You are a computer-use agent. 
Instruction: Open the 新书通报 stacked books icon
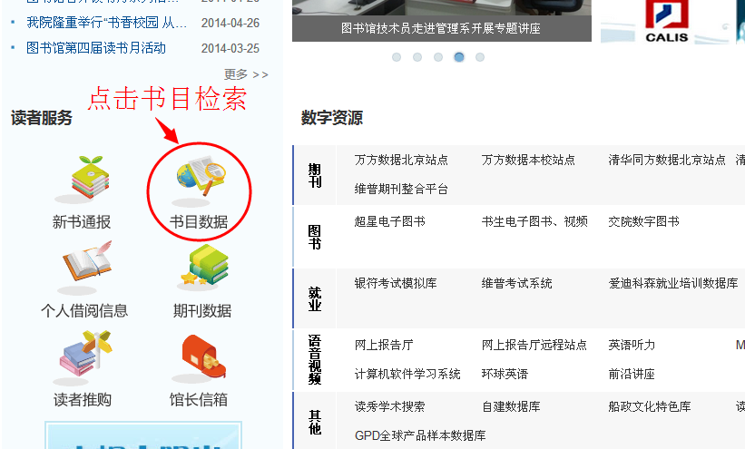click(90, 177)
